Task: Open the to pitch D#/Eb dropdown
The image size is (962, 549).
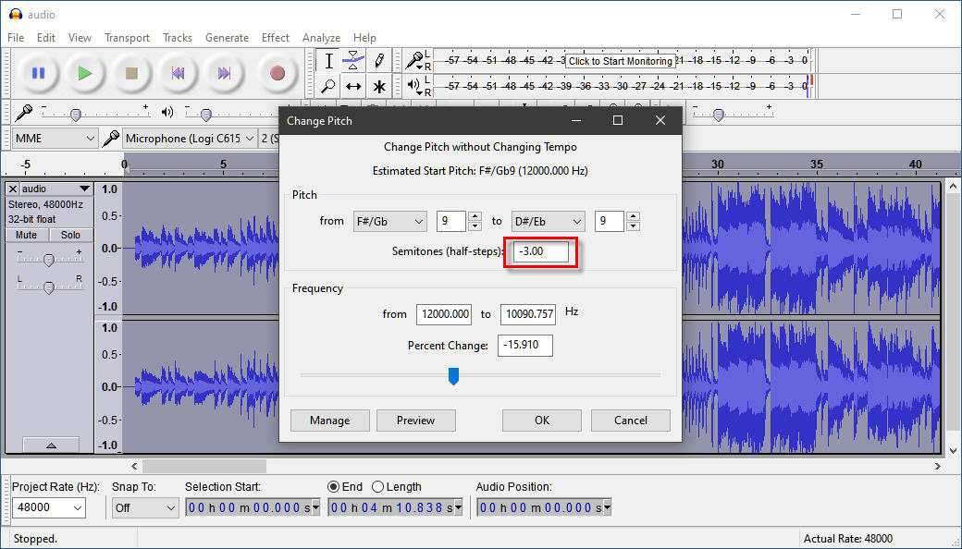Action: (x=547, y=221)
